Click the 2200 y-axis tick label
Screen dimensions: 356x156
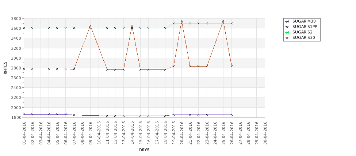16,97
